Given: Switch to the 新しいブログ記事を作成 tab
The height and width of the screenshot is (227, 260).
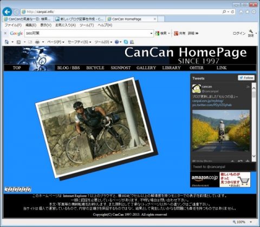Looking at the screenshot, I should click(x=80, y=19).
